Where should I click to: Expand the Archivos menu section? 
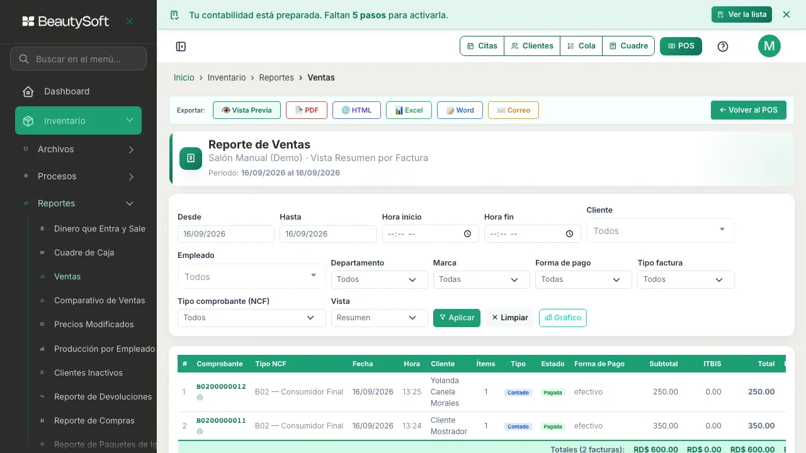point(78,149)
